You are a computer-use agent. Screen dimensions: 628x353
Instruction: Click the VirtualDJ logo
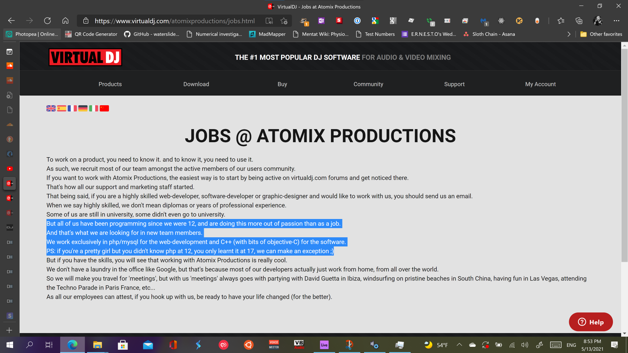85,57
